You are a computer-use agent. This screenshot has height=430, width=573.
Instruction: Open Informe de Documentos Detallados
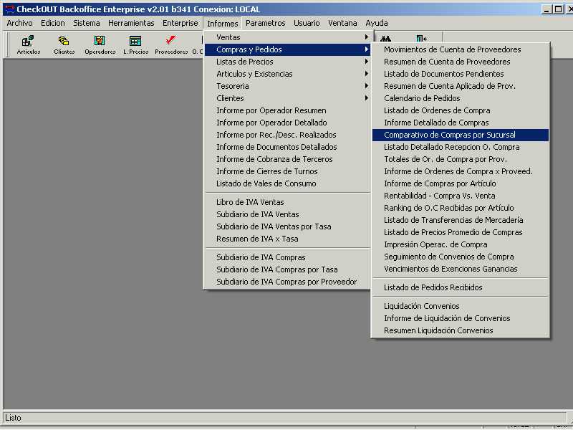pyautogui.click(x=288, y=147)
